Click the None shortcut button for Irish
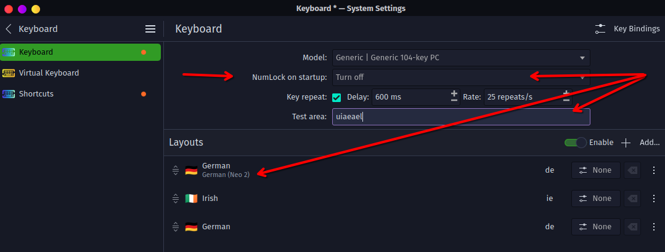 596,199
